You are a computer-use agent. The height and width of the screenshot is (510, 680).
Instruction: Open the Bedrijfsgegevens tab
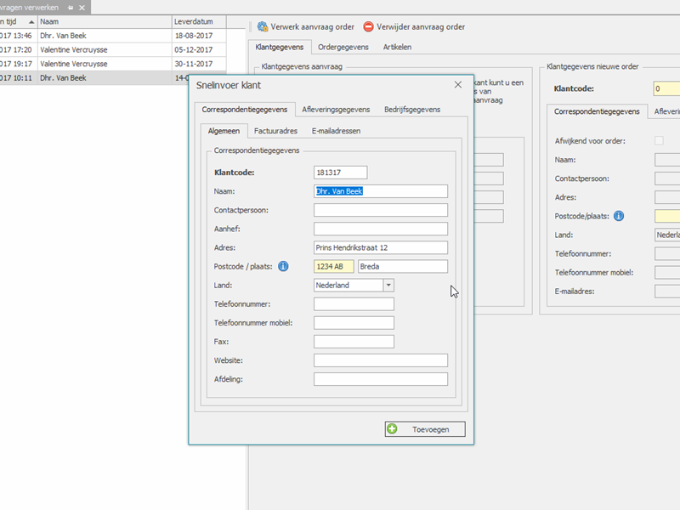click(411, 109)
